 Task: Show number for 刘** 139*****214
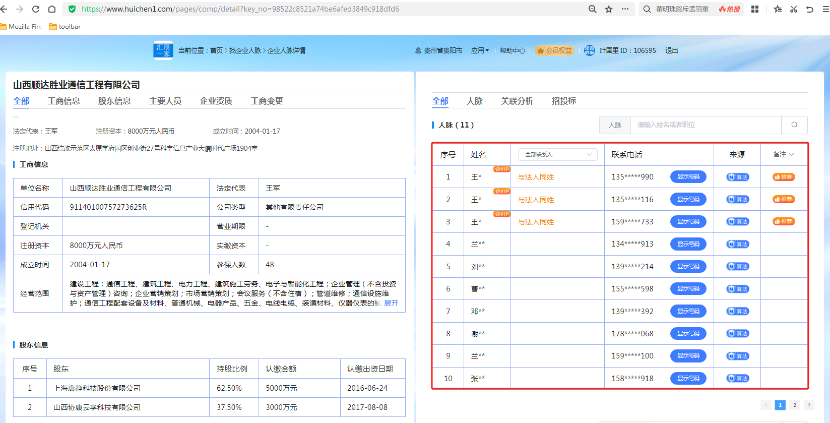coord(688,266)
